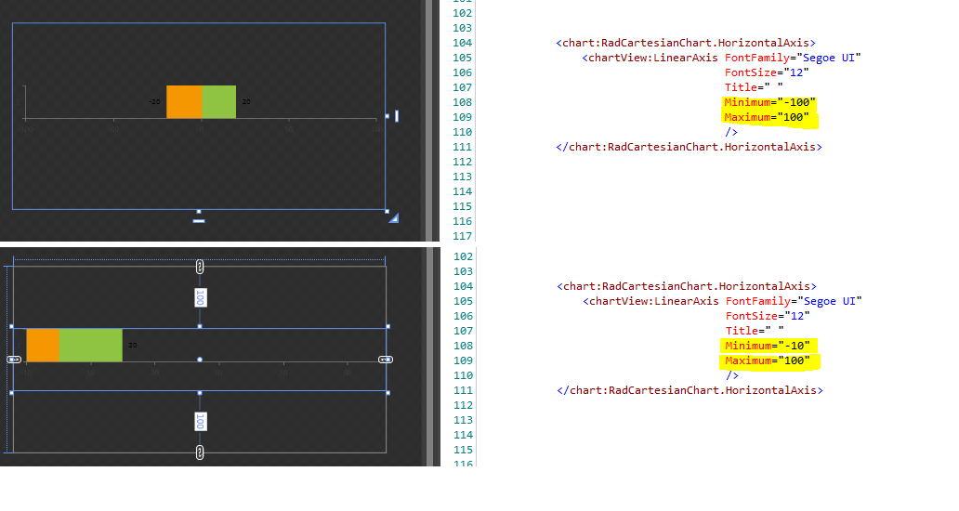Select bottom-right resize handle of lower chart
The width and height of the screenshot is (959, 511).
coord(388,392)
